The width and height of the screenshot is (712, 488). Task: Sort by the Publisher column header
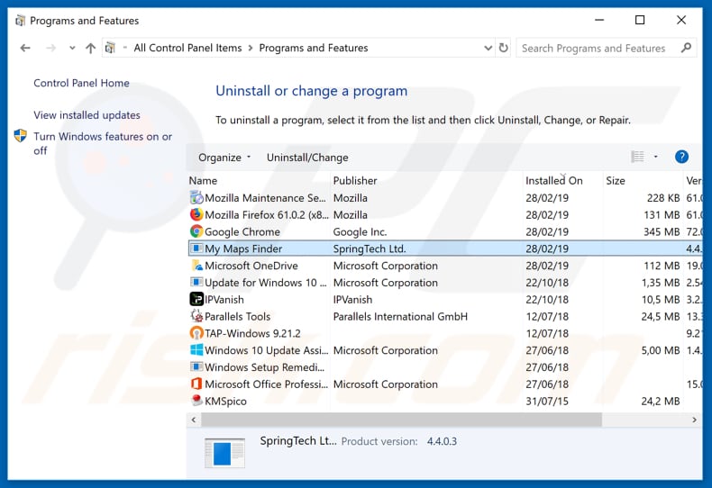pyautogui.click(x=355, y=180)
